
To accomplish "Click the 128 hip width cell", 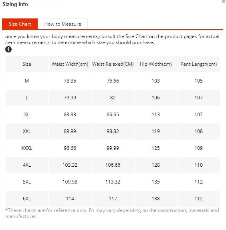I will (156, 165).
